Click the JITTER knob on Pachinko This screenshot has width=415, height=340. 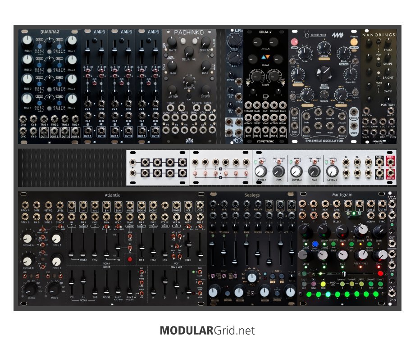(x=172, y=90)
